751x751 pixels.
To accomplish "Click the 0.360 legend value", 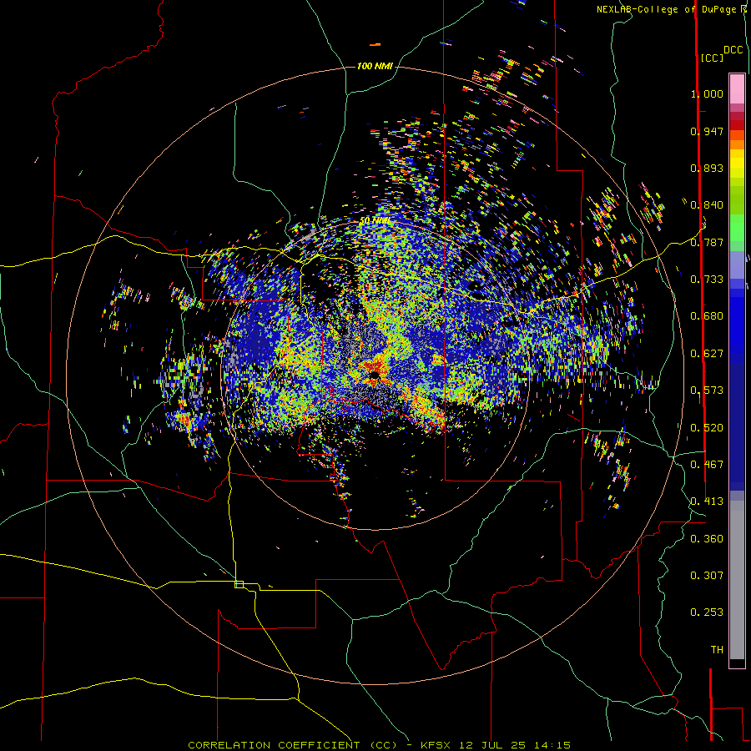I will 707,539.
